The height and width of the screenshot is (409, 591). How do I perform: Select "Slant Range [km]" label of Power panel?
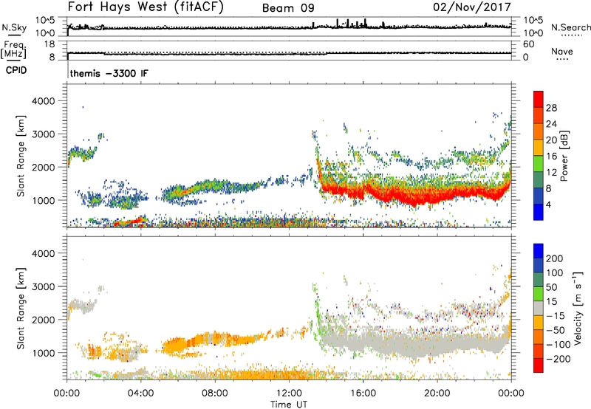tap(21, 156)
